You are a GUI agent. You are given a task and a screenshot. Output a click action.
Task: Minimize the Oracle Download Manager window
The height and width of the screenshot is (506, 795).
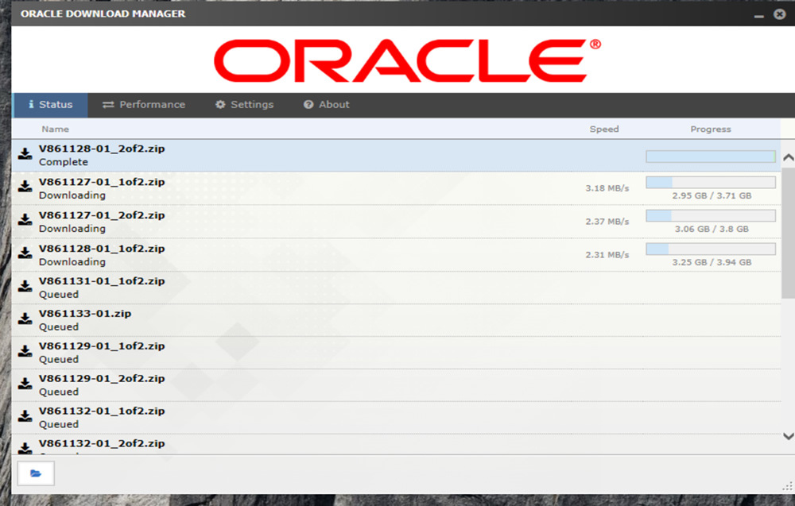(757, 14)
